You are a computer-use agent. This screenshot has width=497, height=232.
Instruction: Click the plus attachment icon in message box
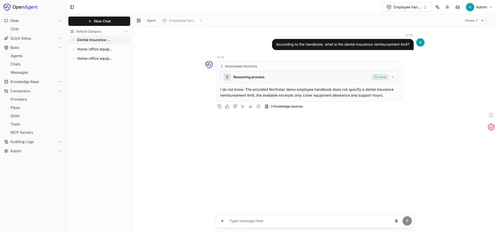(x=222, y=221)
